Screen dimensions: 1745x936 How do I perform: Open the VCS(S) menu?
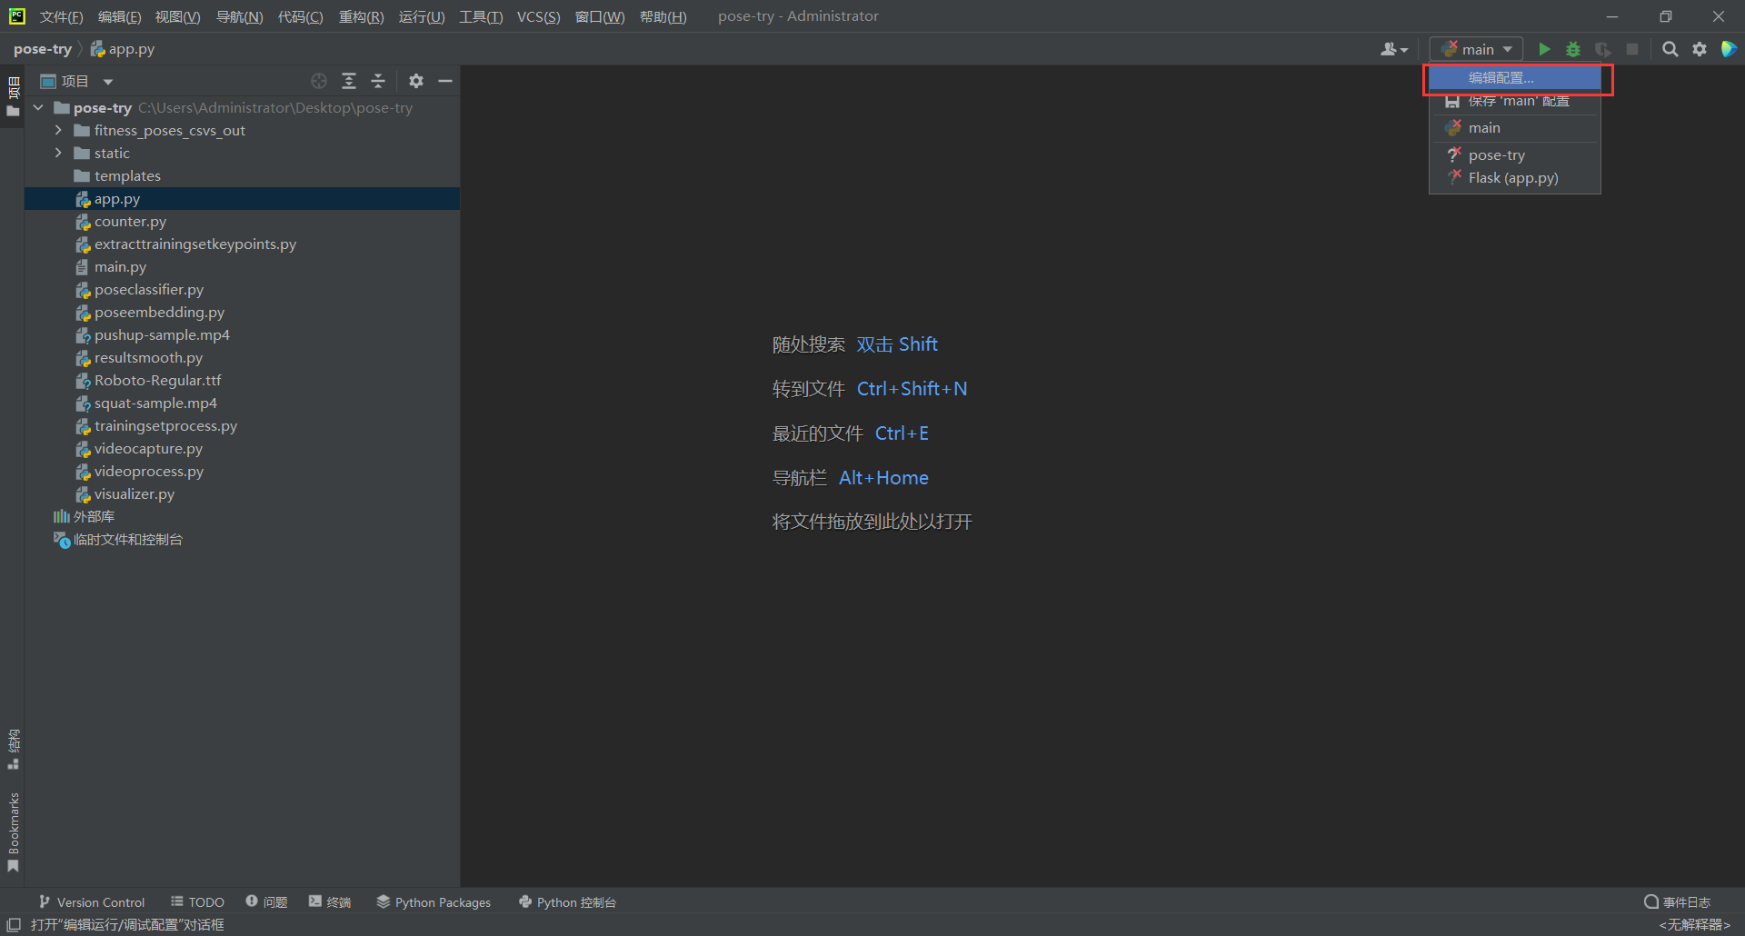click(x=538, y=16)
